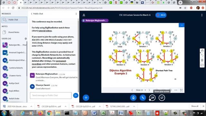Expand options for first CSC228-Sp2020-A...pdf download
This screenshot has width=206, height=116.
65,106
